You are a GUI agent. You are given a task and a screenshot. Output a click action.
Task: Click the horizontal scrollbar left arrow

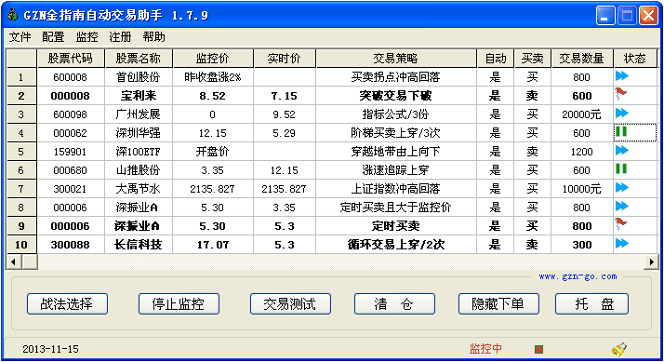click(14, 262)
